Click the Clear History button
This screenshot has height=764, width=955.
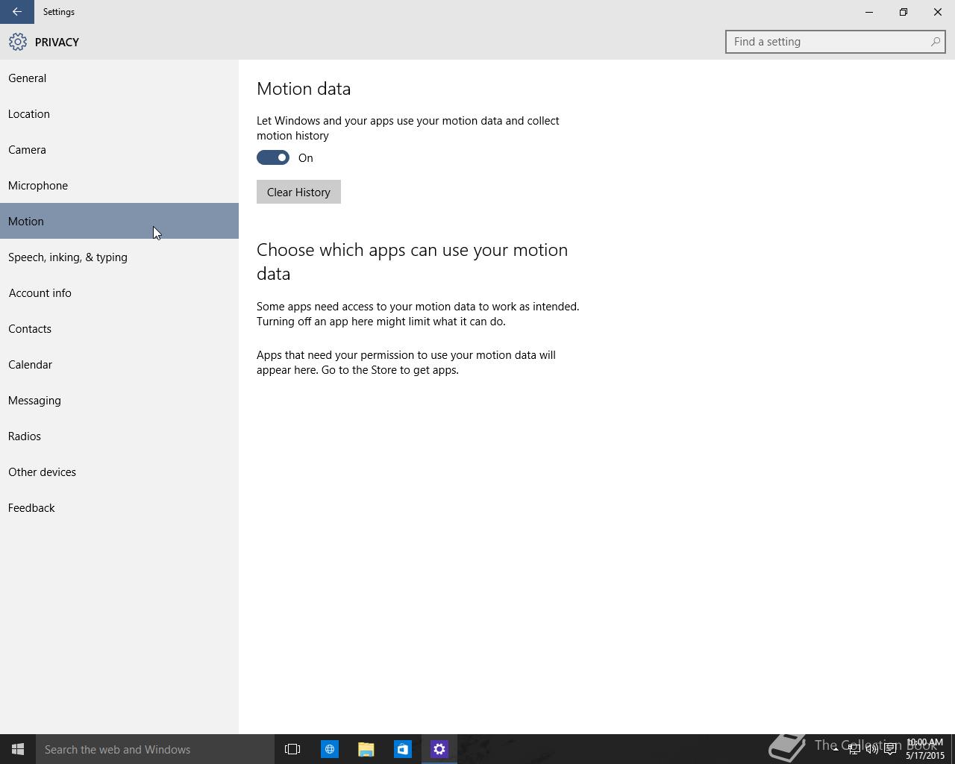pos(298,192)
